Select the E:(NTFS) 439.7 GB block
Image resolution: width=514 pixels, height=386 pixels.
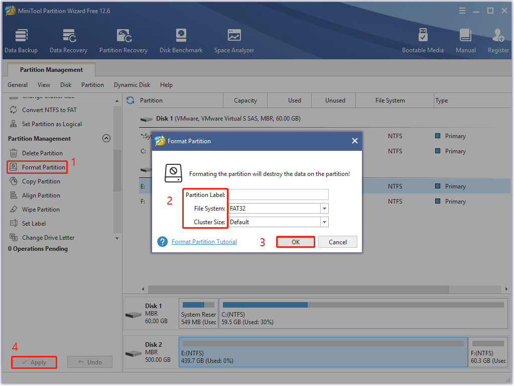(x=323, y=352)
